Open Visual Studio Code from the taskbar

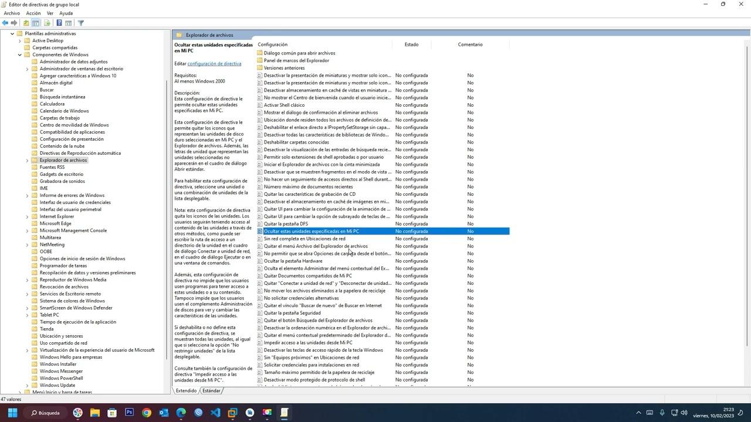[x=215, y=413]
